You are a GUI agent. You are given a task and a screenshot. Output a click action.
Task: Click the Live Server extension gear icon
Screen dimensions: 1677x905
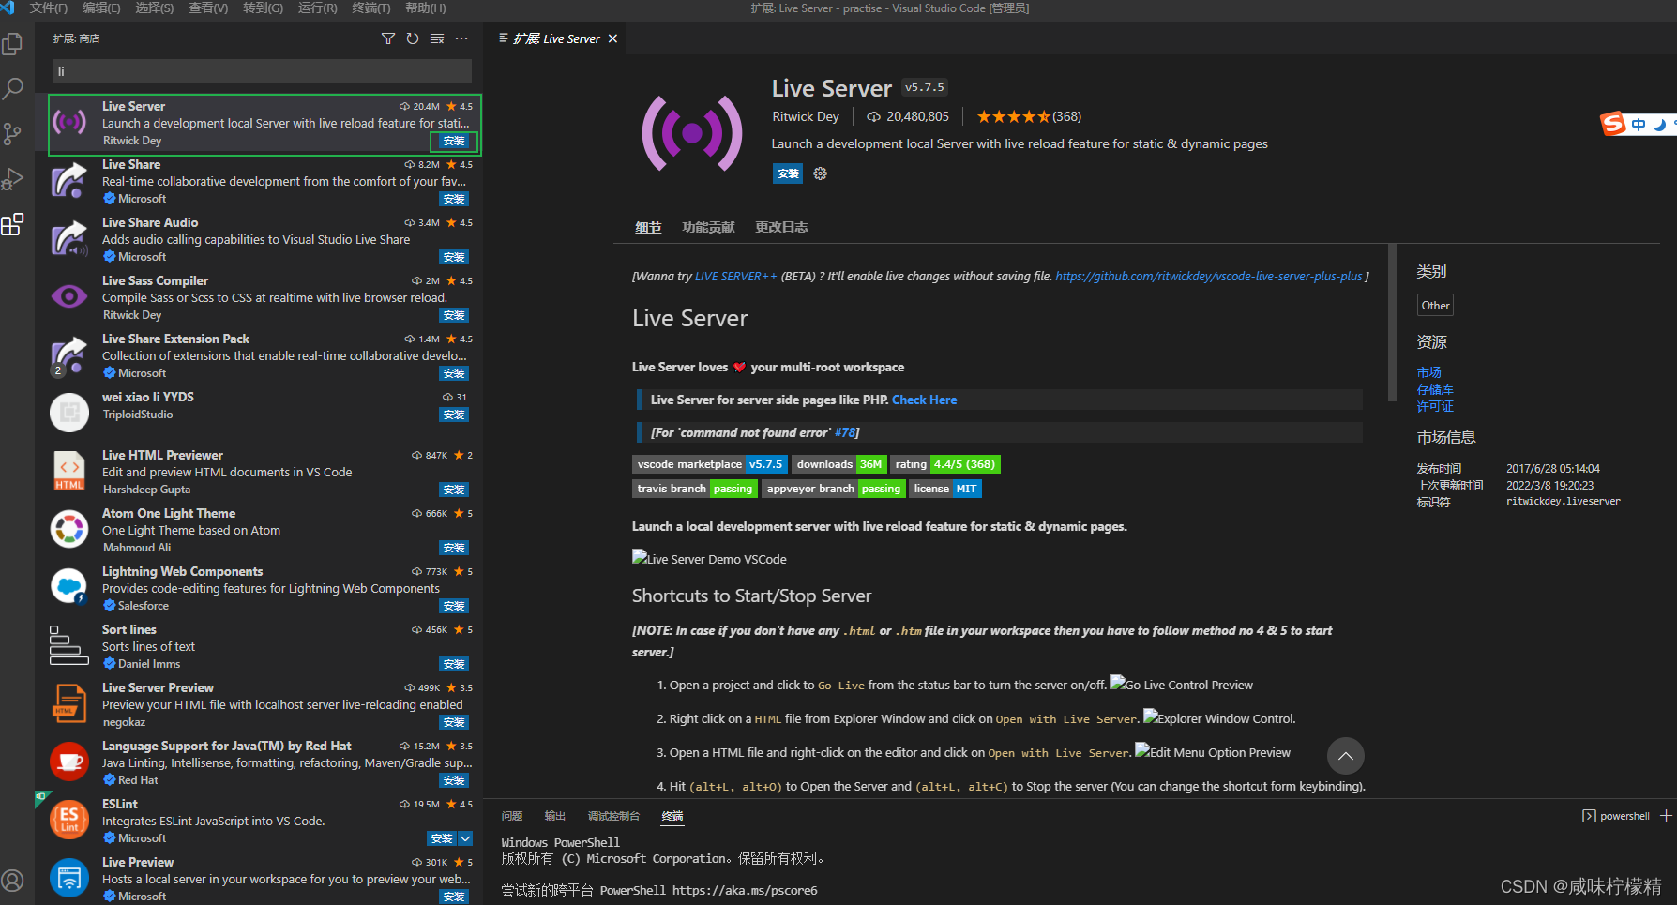(821, 173)
